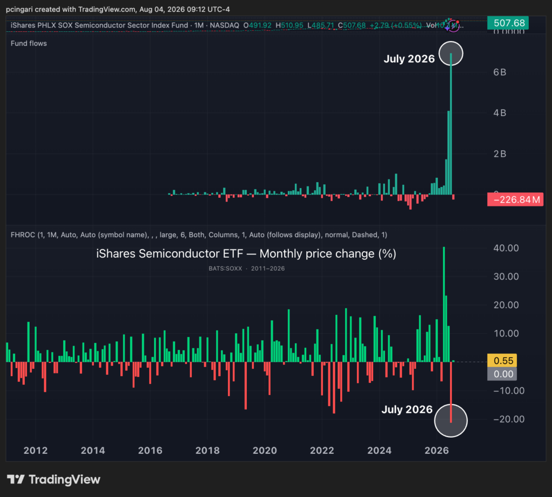Click the 10.00 axis label
This screenshot has width=552, height=497.
[506, 334]
